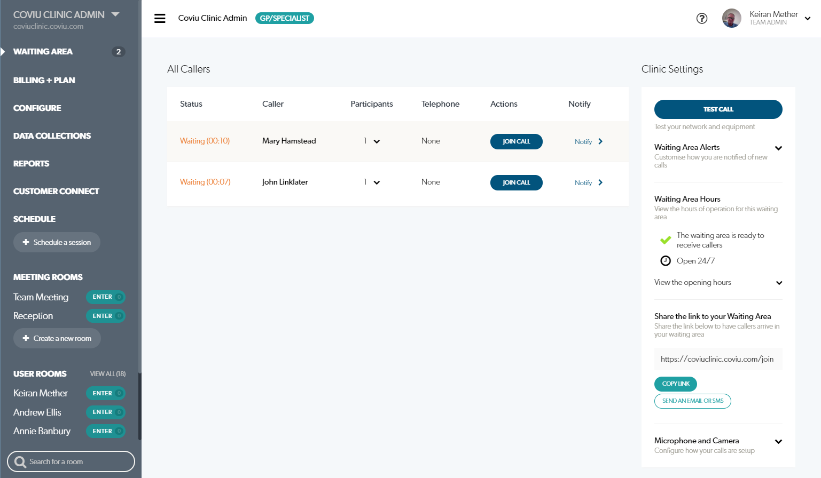The width and height of the screenshot is (821, 478).
Task: Expand participants for John Linklater
Action: coord(377,182)
